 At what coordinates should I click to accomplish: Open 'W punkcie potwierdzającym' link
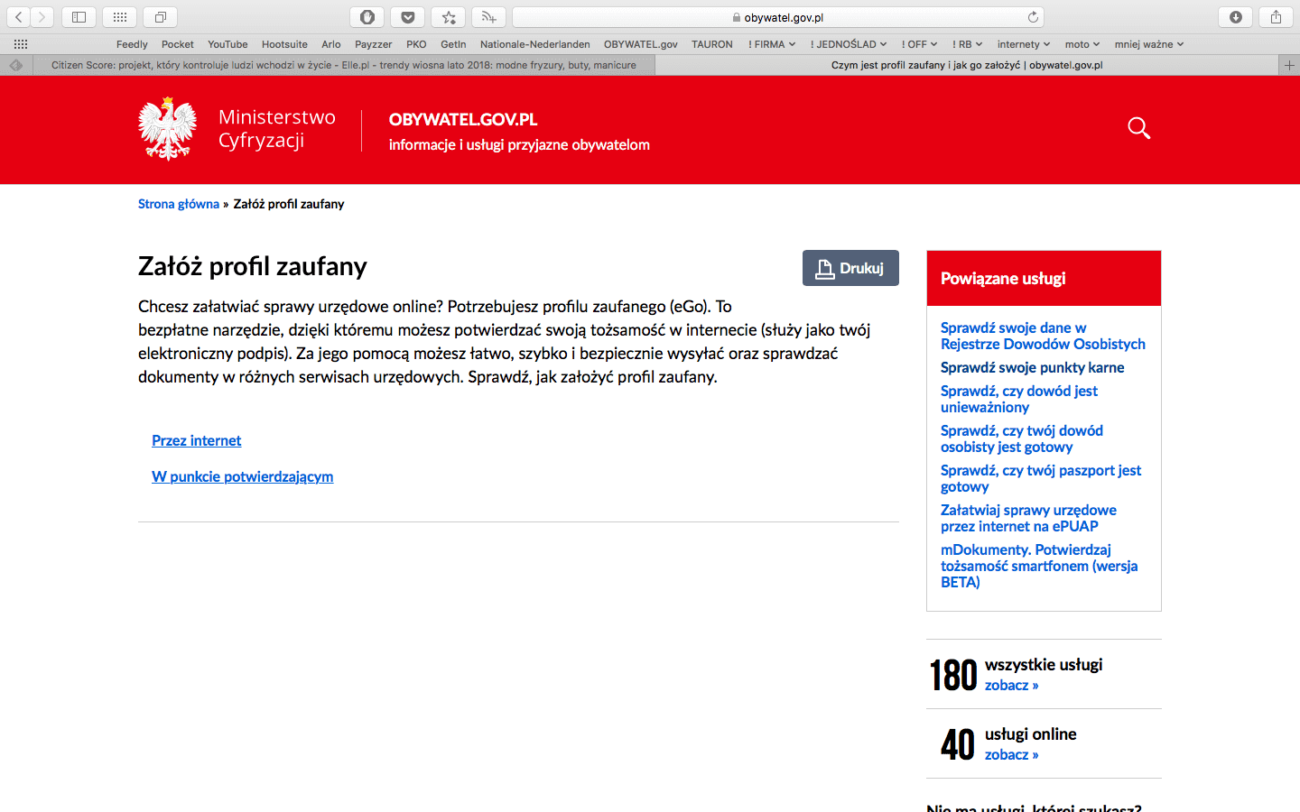click(242, 476)
